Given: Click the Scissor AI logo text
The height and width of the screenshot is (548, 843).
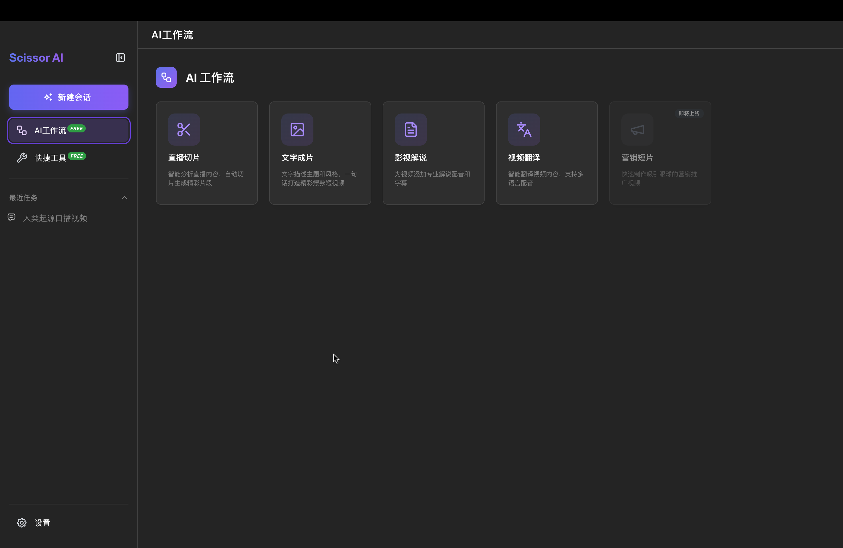Looking at the screenshot, I should (x=36, y=58).
